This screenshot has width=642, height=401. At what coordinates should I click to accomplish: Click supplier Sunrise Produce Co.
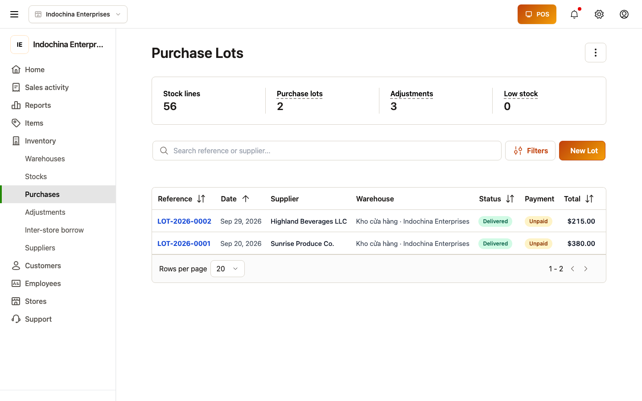(302, 243)
